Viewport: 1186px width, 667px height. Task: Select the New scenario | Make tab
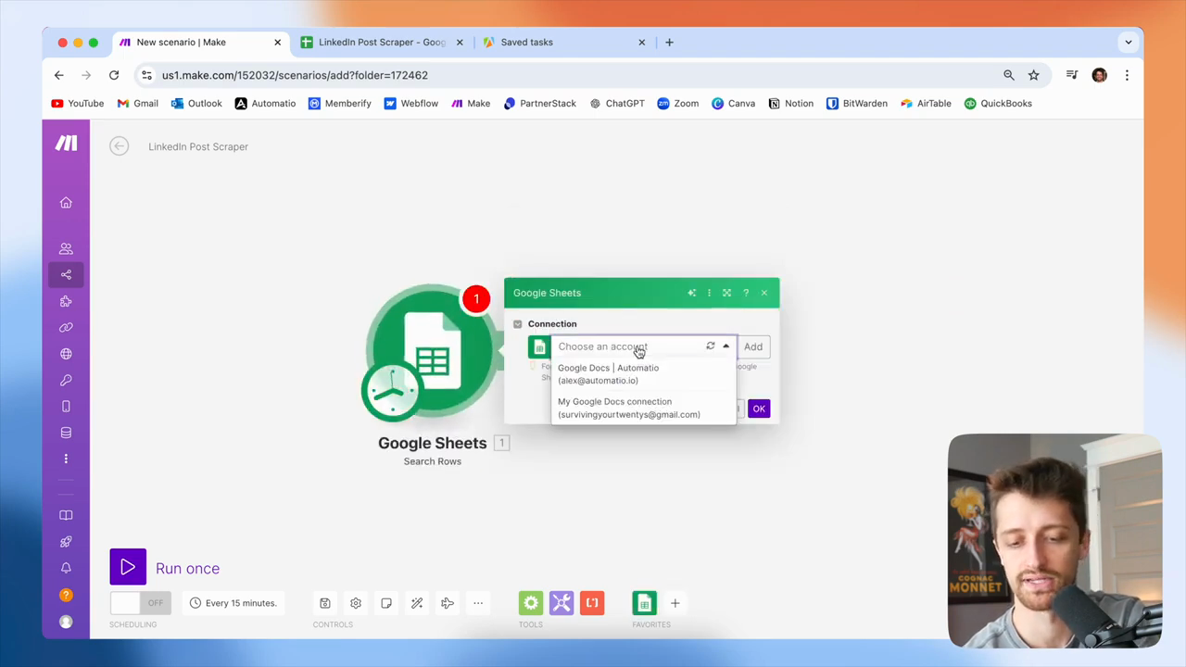(x=201, y=42)
